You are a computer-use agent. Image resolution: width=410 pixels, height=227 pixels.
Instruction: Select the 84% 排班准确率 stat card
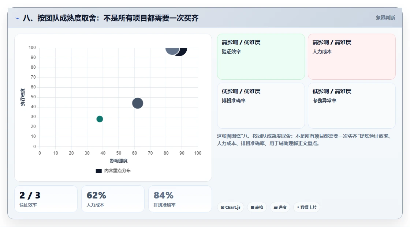coord(180,199)
